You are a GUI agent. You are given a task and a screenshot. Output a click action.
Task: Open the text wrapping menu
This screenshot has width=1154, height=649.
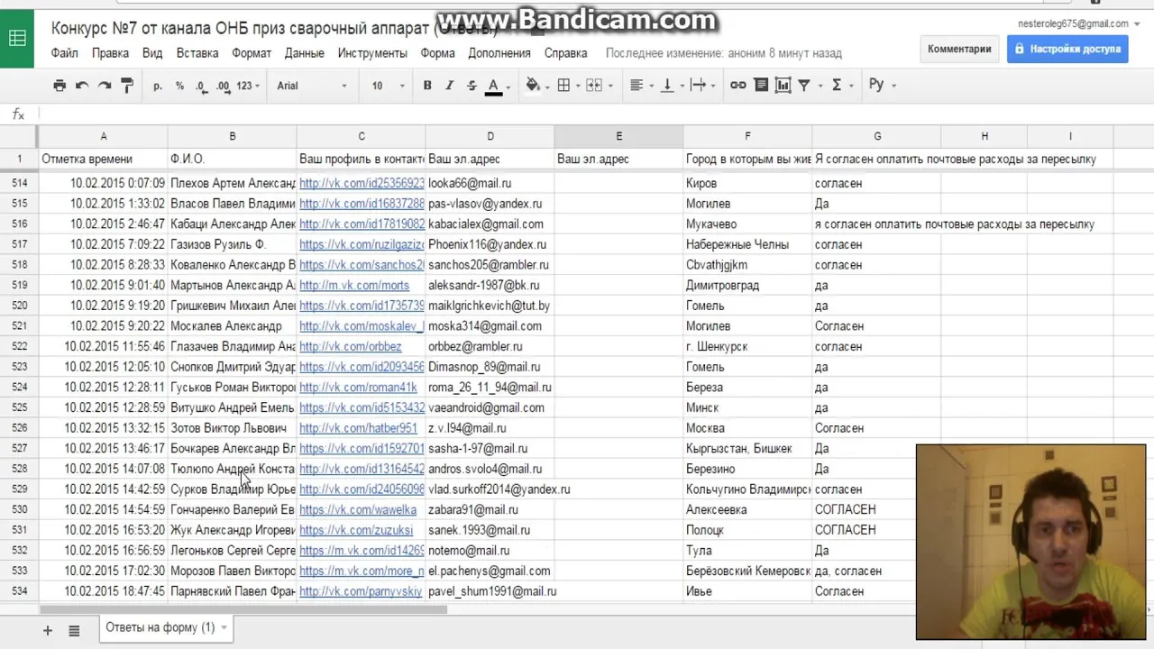tap(701, 86)
